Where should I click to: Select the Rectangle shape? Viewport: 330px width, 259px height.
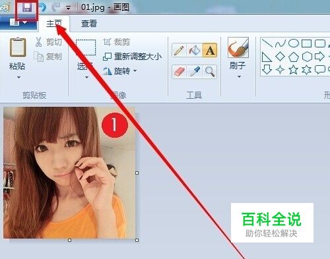(x=307, y=43)
